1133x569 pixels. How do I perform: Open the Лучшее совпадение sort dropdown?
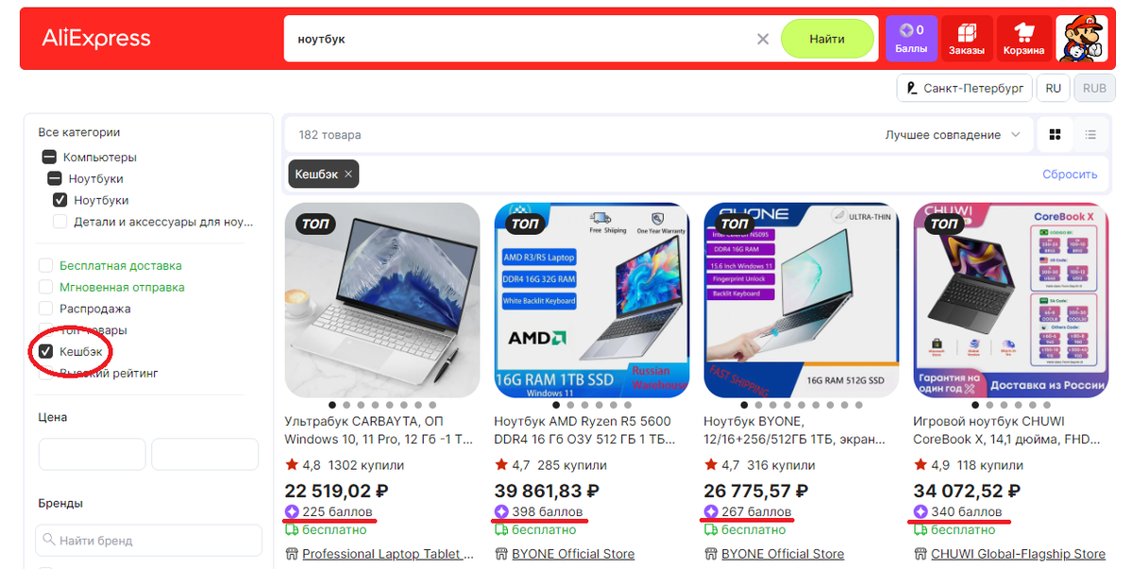(x=952, y=135)
